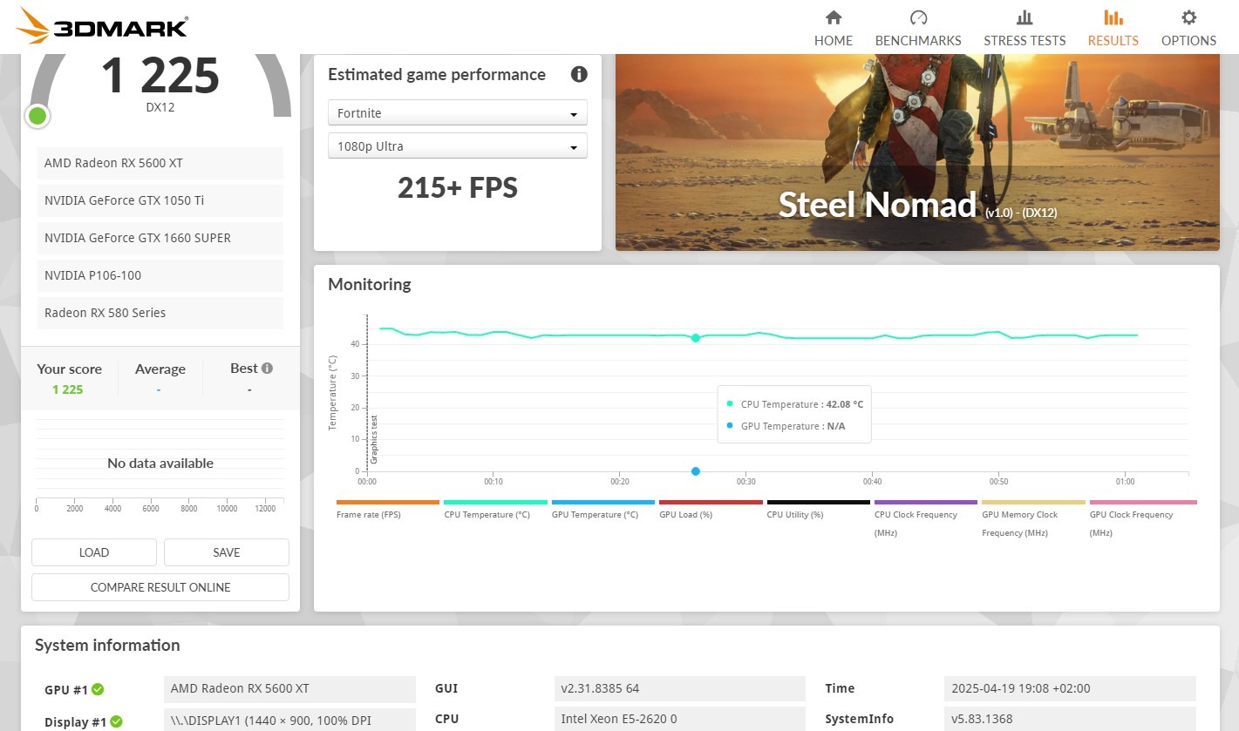Click the Display #1 value DISPLAY1 1440 × 900

[x=289, y=721]
